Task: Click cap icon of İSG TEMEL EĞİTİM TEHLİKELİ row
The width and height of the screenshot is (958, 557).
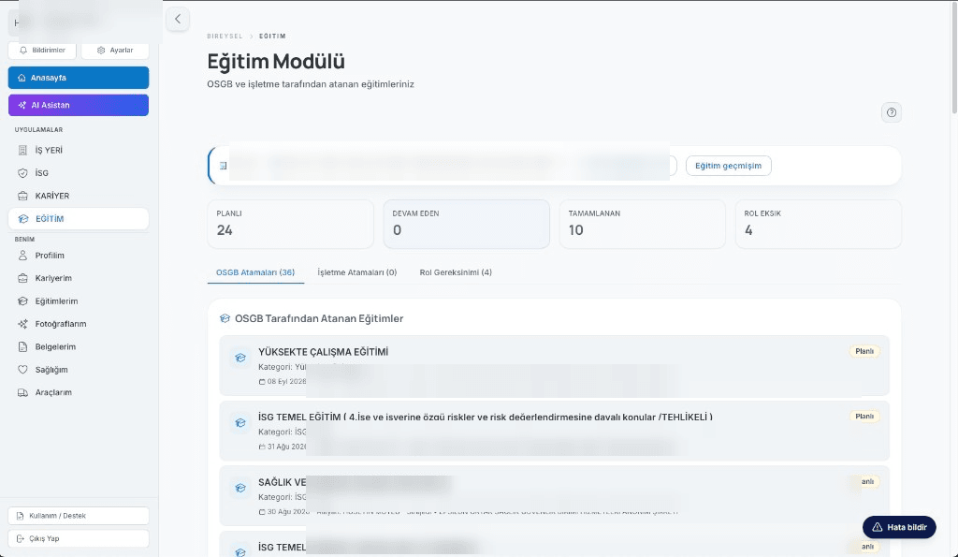Action: coord(240,422)
